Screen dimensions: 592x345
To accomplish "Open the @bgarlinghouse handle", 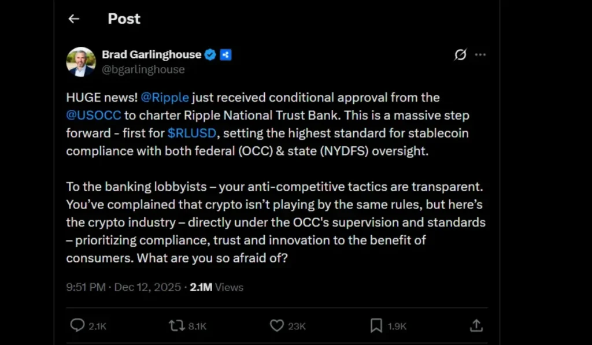I will [143, 69].
